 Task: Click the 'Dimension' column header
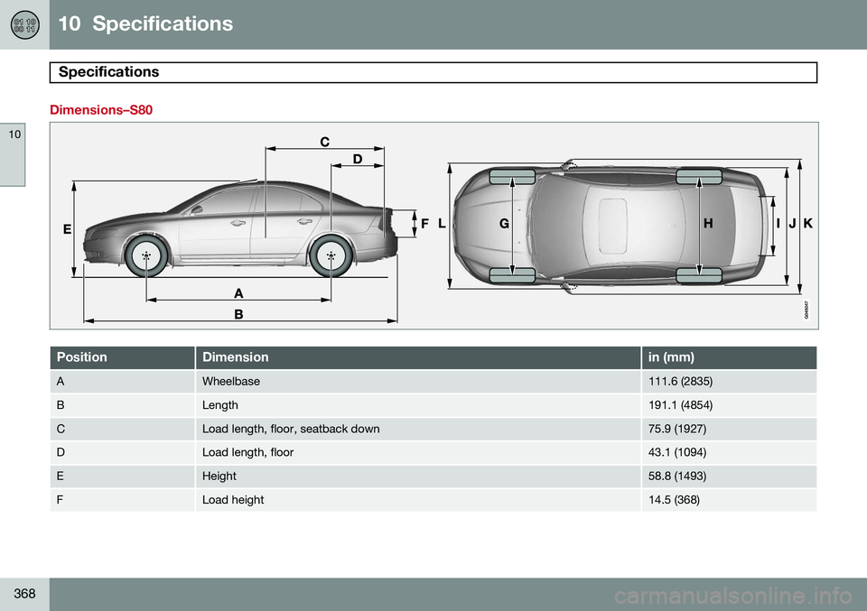tap(418, 357)
